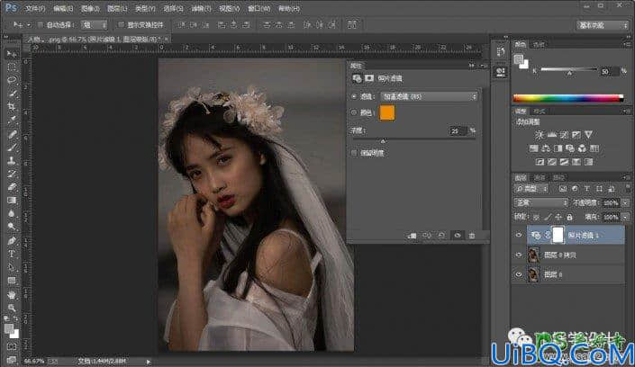This screenshot has height=367, width=635.
Task: Select the Horizontal Type tool
Action: point(12,254)
